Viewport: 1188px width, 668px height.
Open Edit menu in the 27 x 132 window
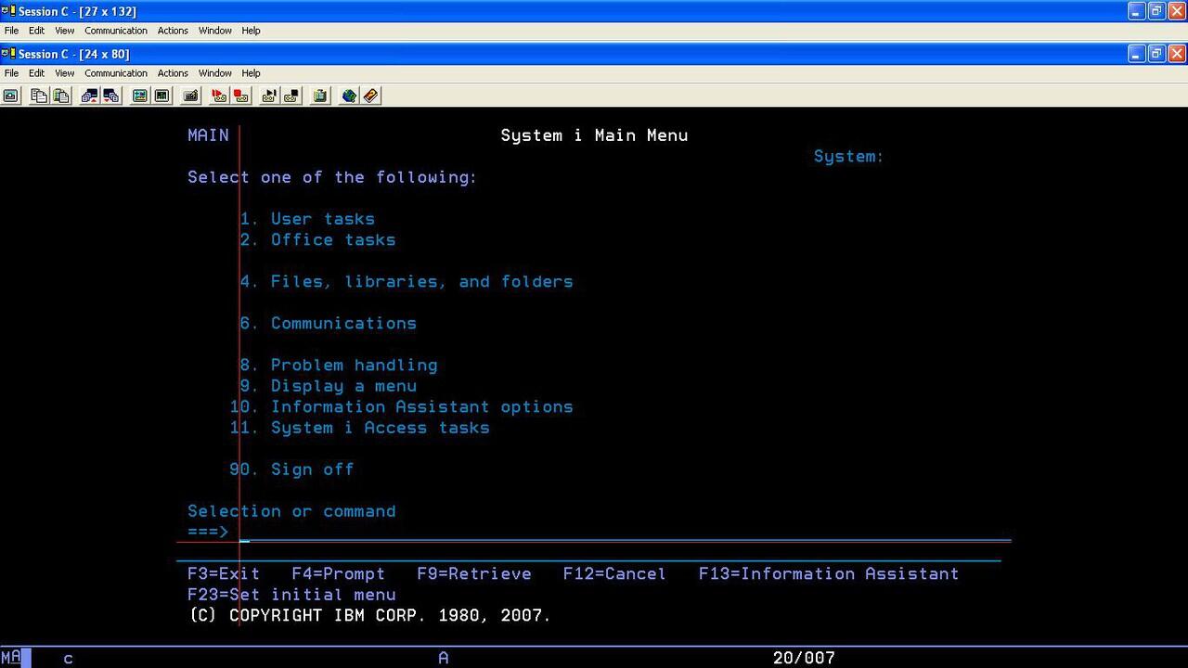[x=36, y=31]
